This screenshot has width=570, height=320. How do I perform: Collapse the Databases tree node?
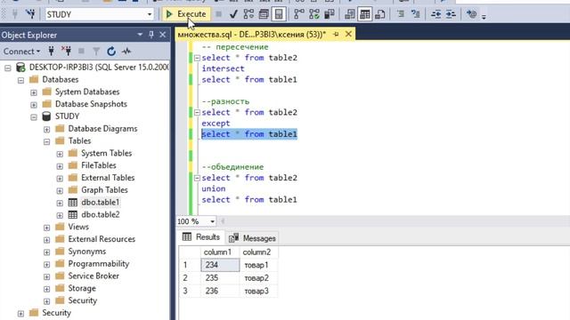click(x=20, y=80)
